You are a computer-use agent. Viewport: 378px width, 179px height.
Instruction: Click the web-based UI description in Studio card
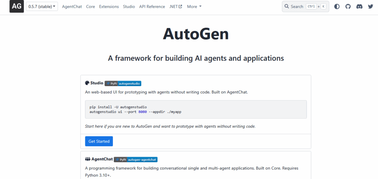(x=166, y=92)
